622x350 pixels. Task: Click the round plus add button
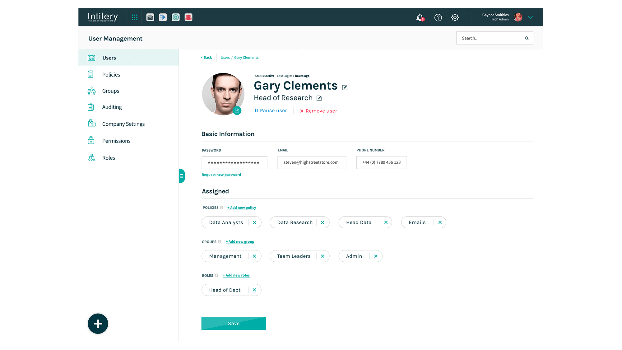pyautogui.click(x=98, y=324)
